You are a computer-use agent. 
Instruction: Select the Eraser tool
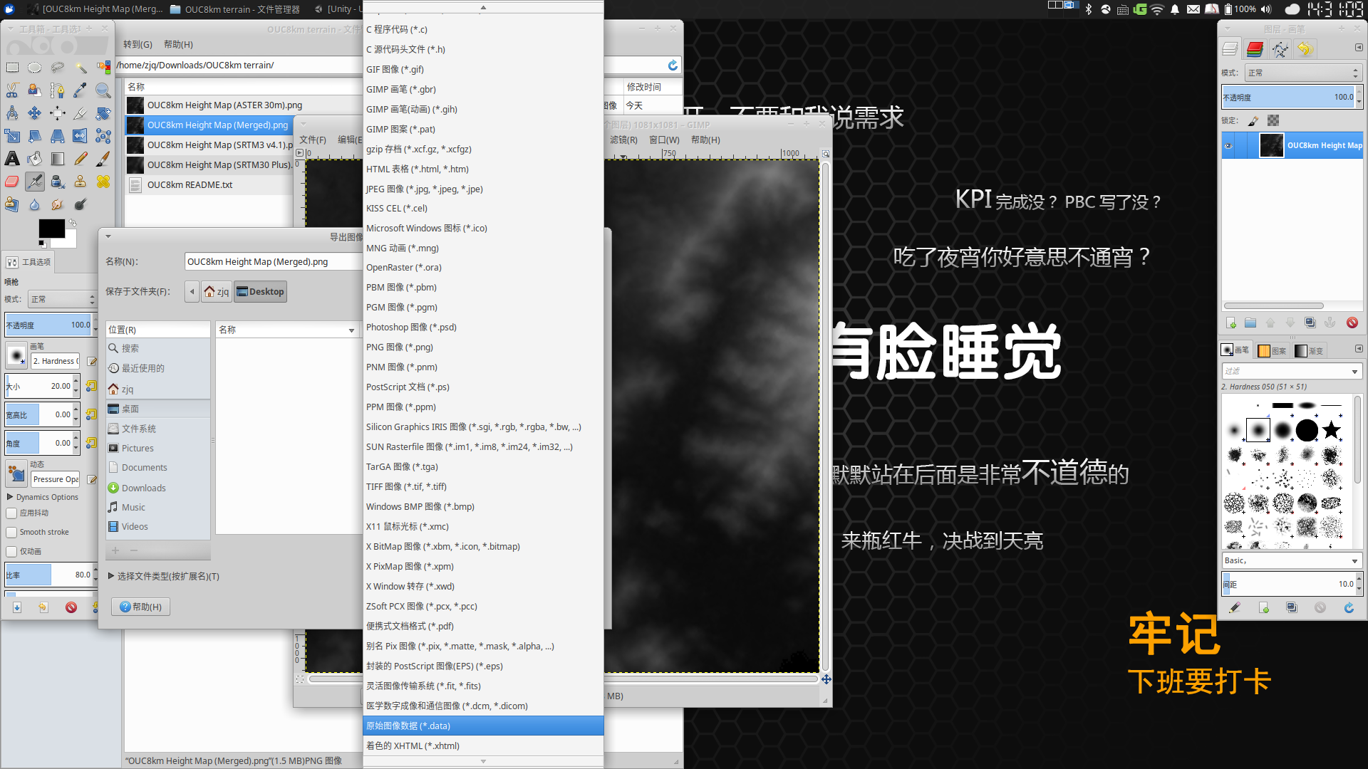coord(11,181)
